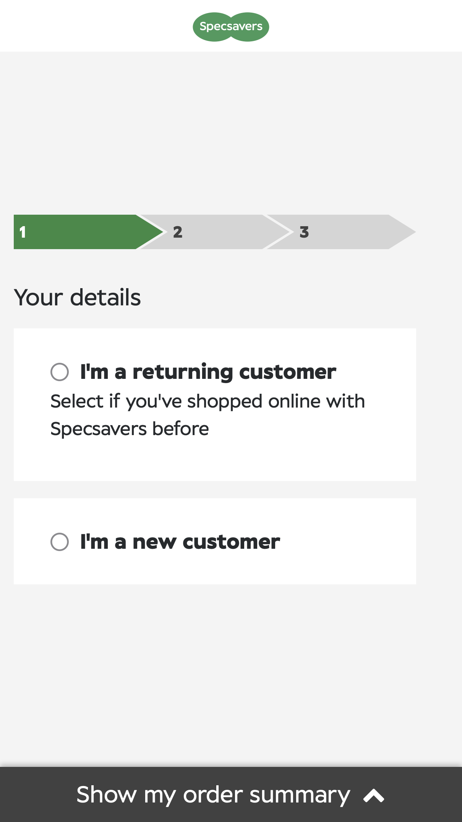The image size is (462, 822).
Task: Click the numbered step 2 label
Action: [x=178, y=232]
